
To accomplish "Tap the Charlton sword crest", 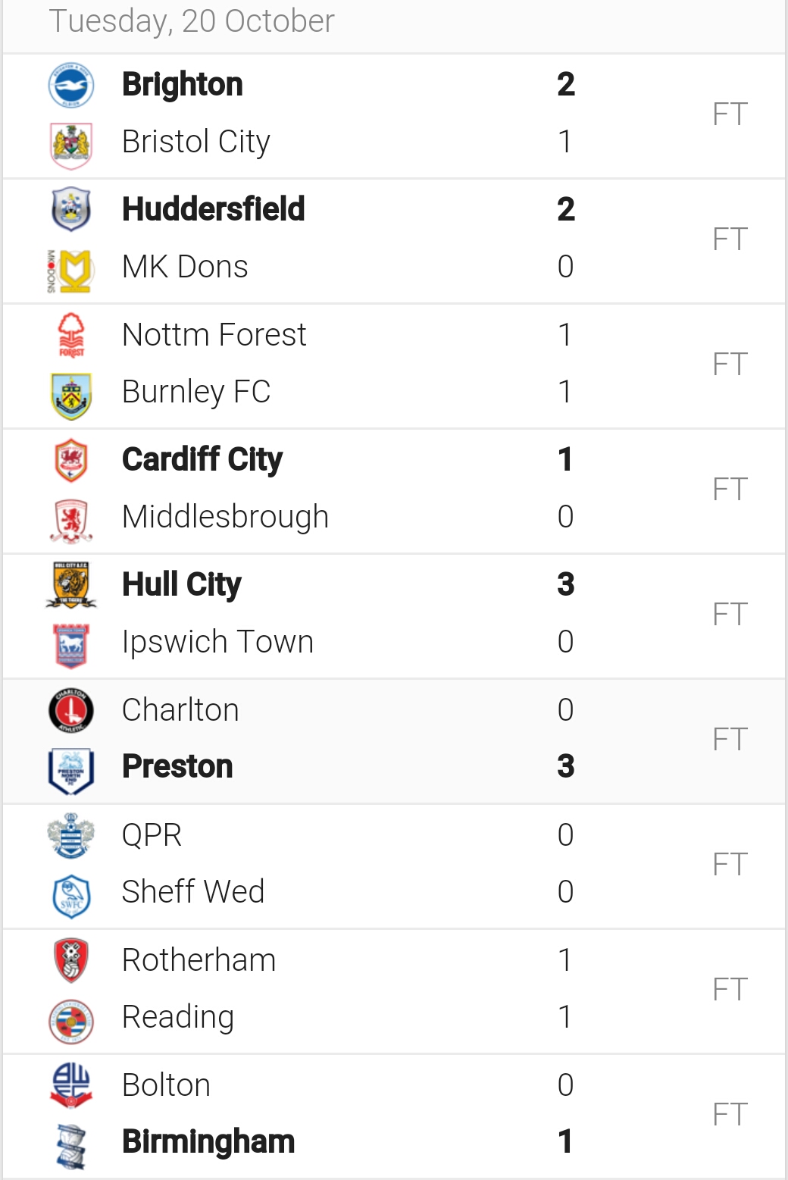I will 71,710.
